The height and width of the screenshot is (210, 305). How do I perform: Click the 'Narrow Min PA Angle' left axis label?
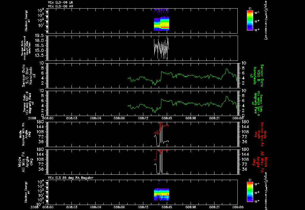[25, 134]
